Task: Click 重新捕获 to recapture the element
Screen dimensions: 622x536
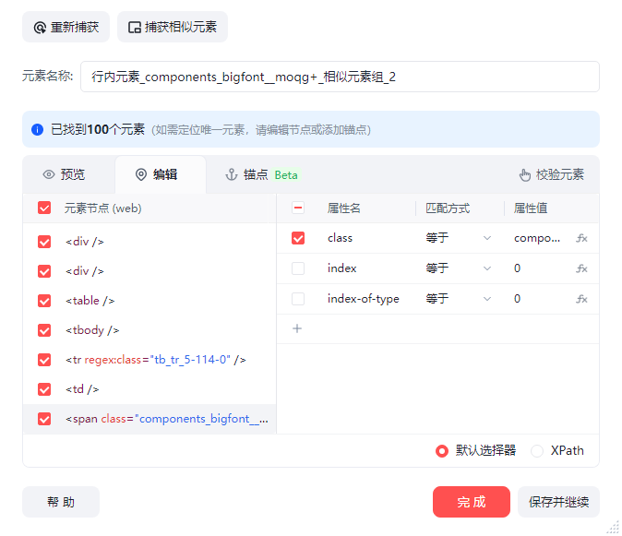Action: [66, 27]
